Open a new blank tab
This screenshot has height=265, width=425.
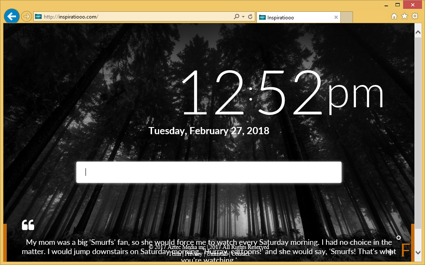pyautogui.click(x=346, y=18)
